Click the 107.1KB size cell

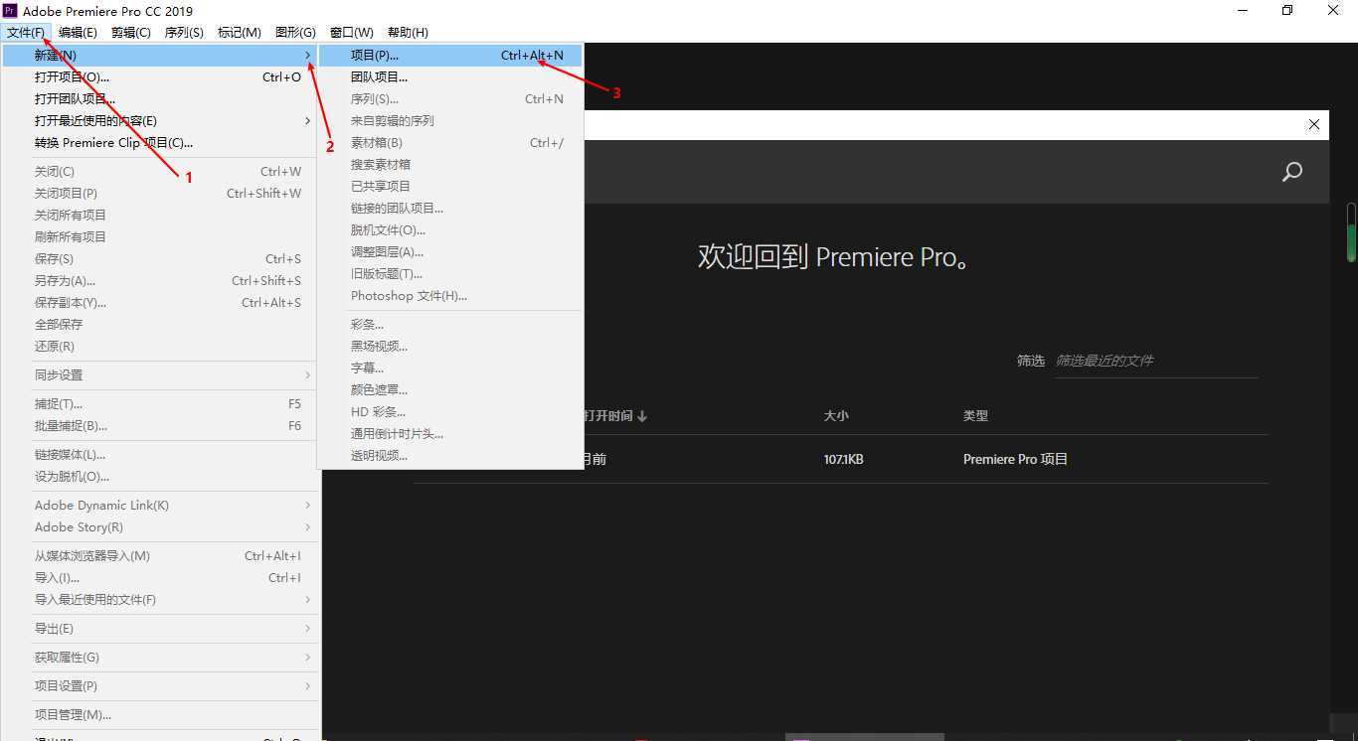[843, 459]
